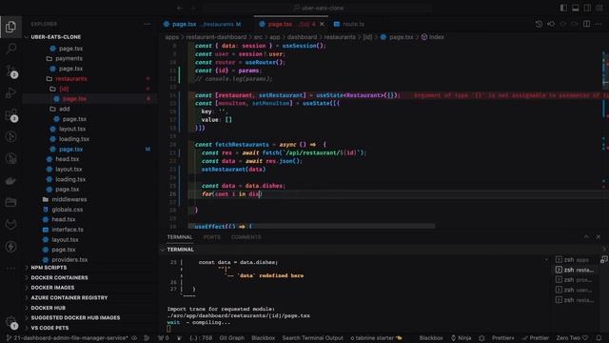Screen dimensions: 609x343
Task: Click Search Terminal Output in status bar
Action: (313, 338)
